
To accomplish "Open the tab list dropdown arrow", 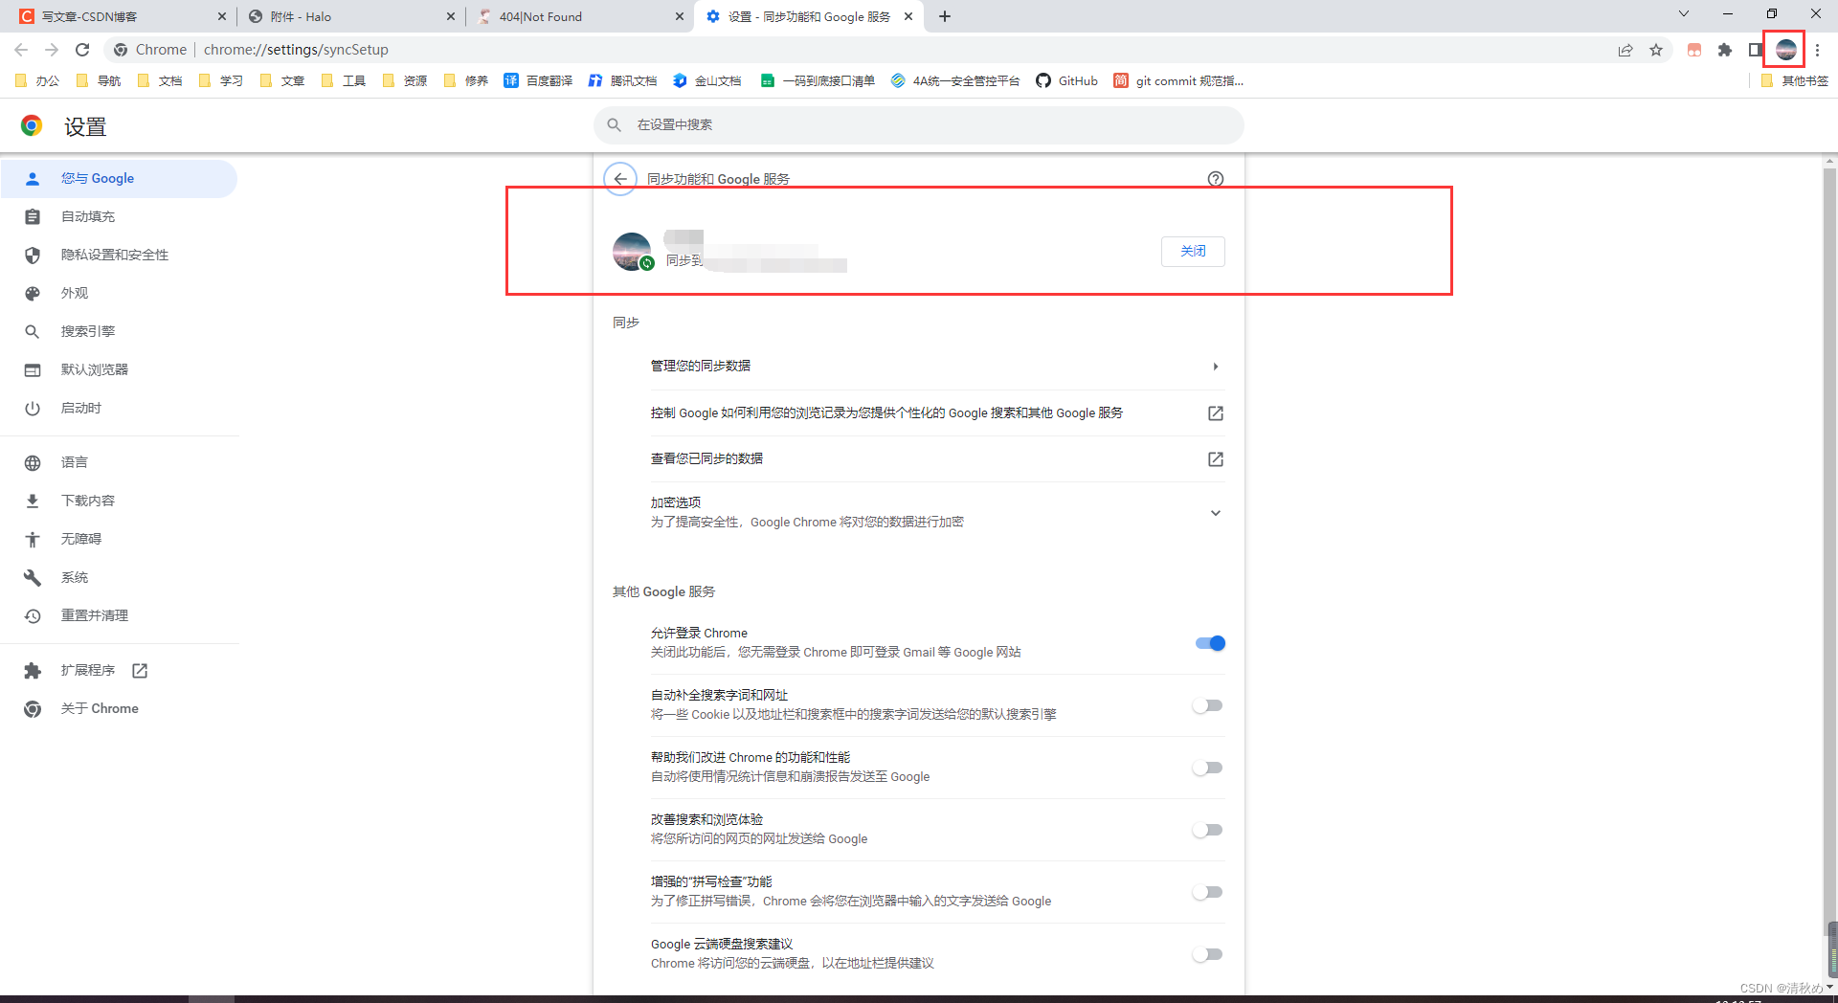I will (1683, 15).
